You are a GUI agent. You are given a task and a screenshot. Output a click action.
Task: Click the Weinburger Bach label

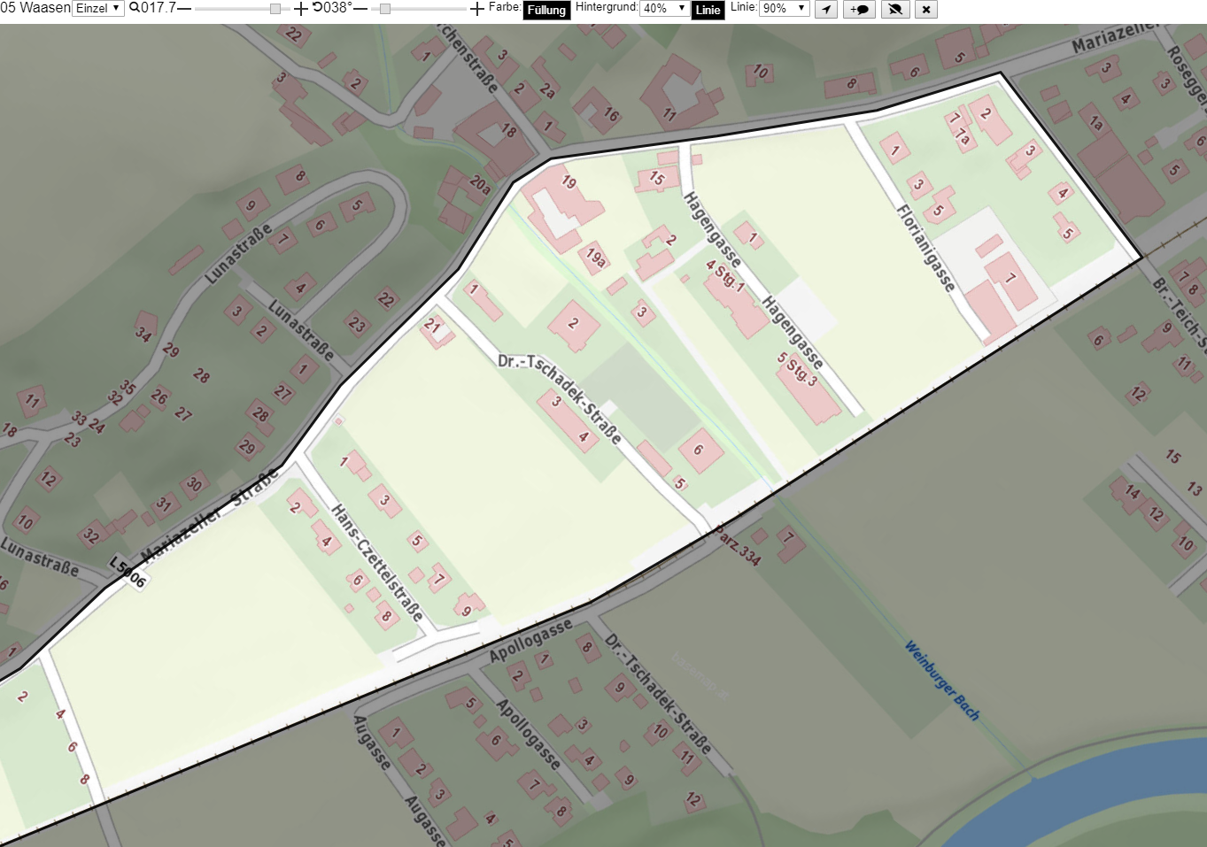coord(942,681)
